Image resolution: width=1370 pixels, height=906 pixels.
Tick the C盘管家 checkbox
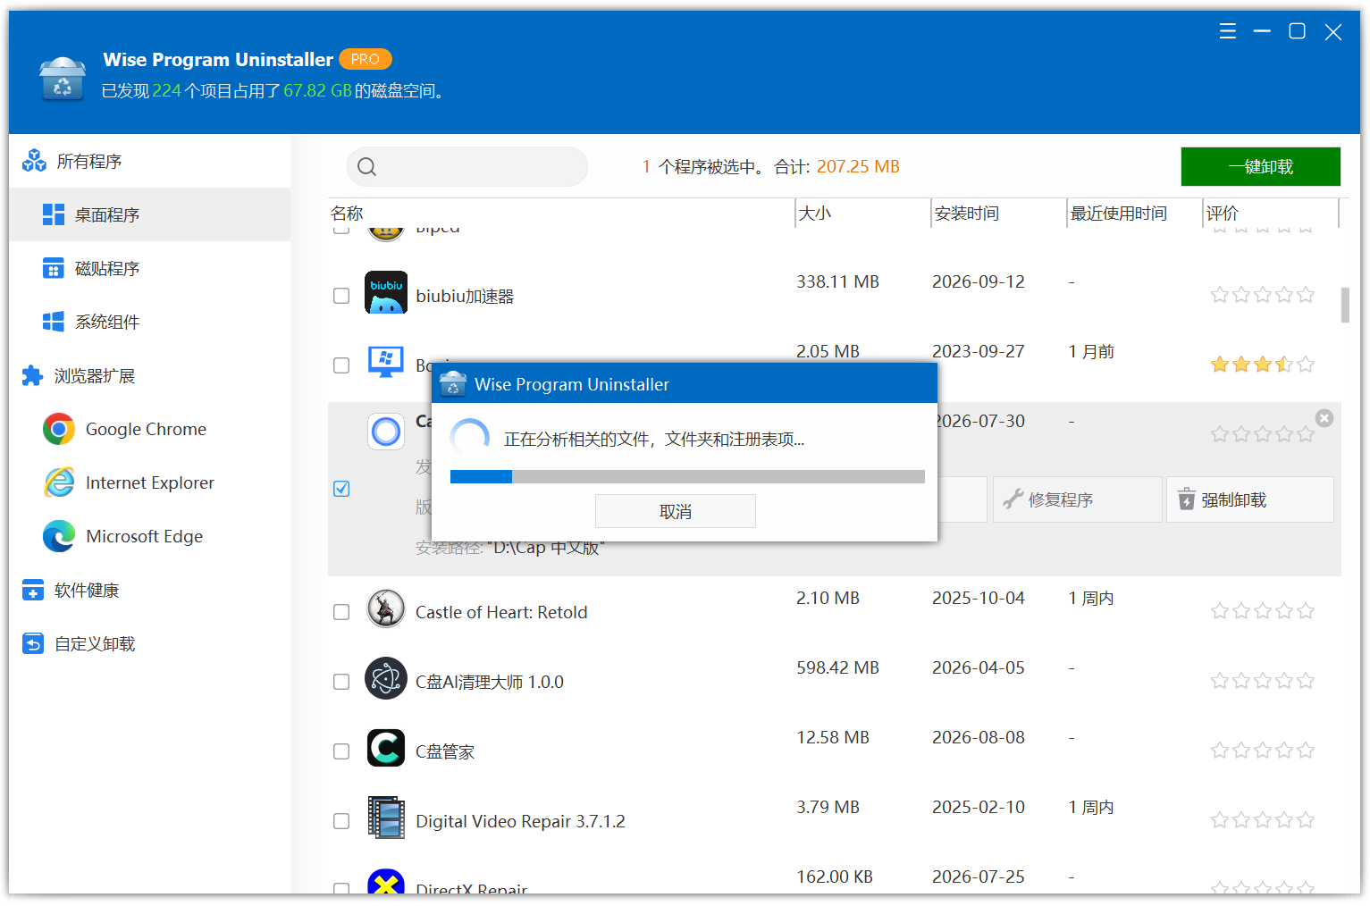point(341,751)
